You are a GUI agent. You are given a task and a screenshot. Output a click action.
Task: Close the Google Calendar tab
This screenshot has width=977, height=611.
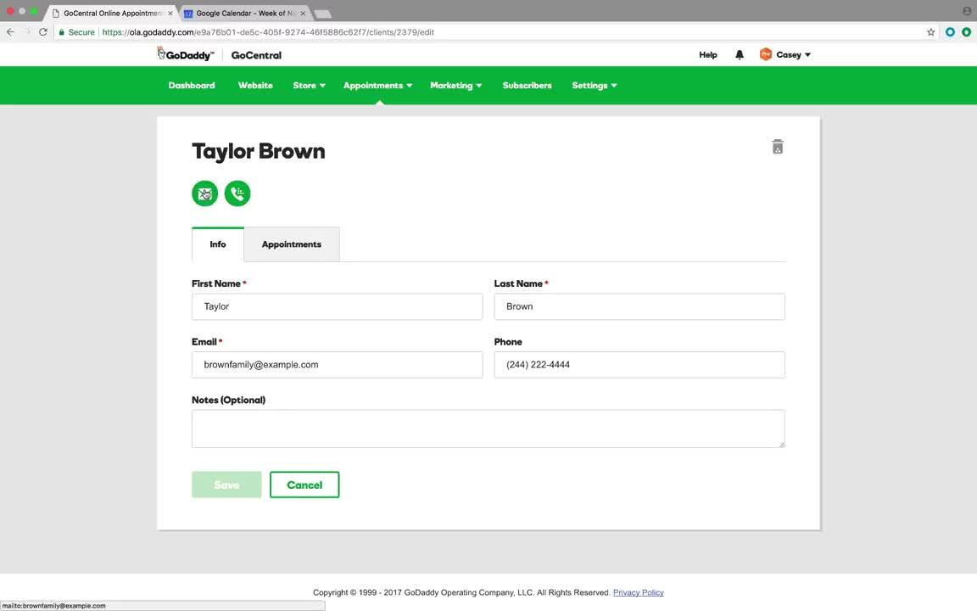click(303, 13)
